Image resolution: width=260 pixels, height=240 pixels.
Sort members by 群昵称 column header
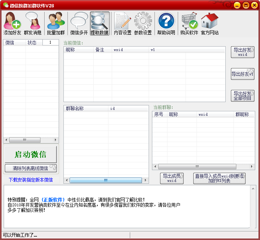click(x=244, y=114)
